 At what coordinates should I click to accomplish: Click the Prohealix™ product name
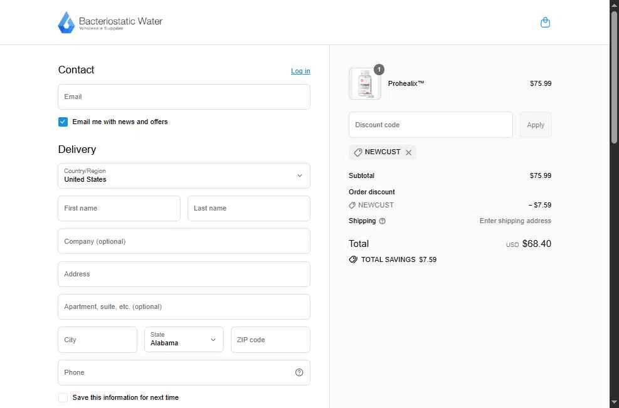coord(406,83)
